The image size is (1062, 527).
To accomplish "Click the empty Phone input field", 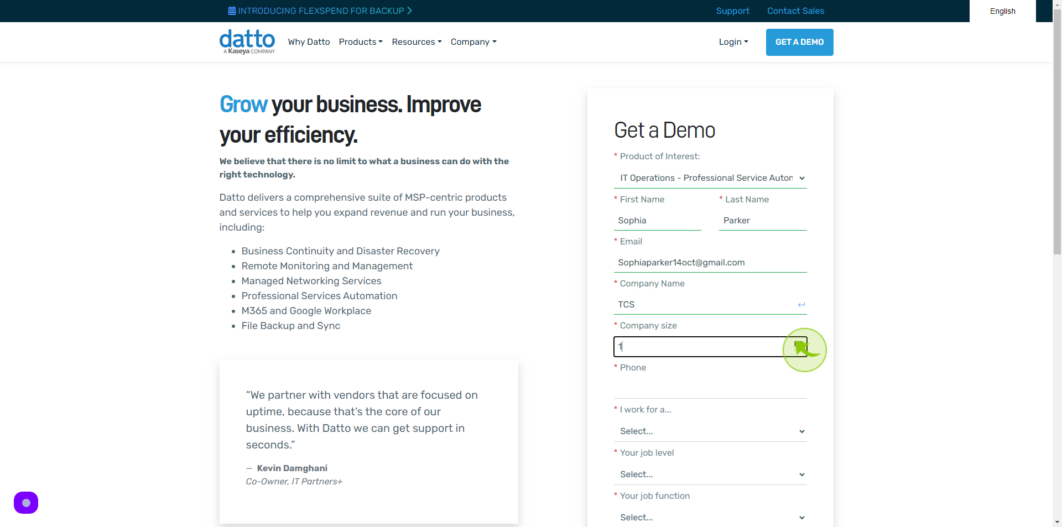I will coord(710,389).
